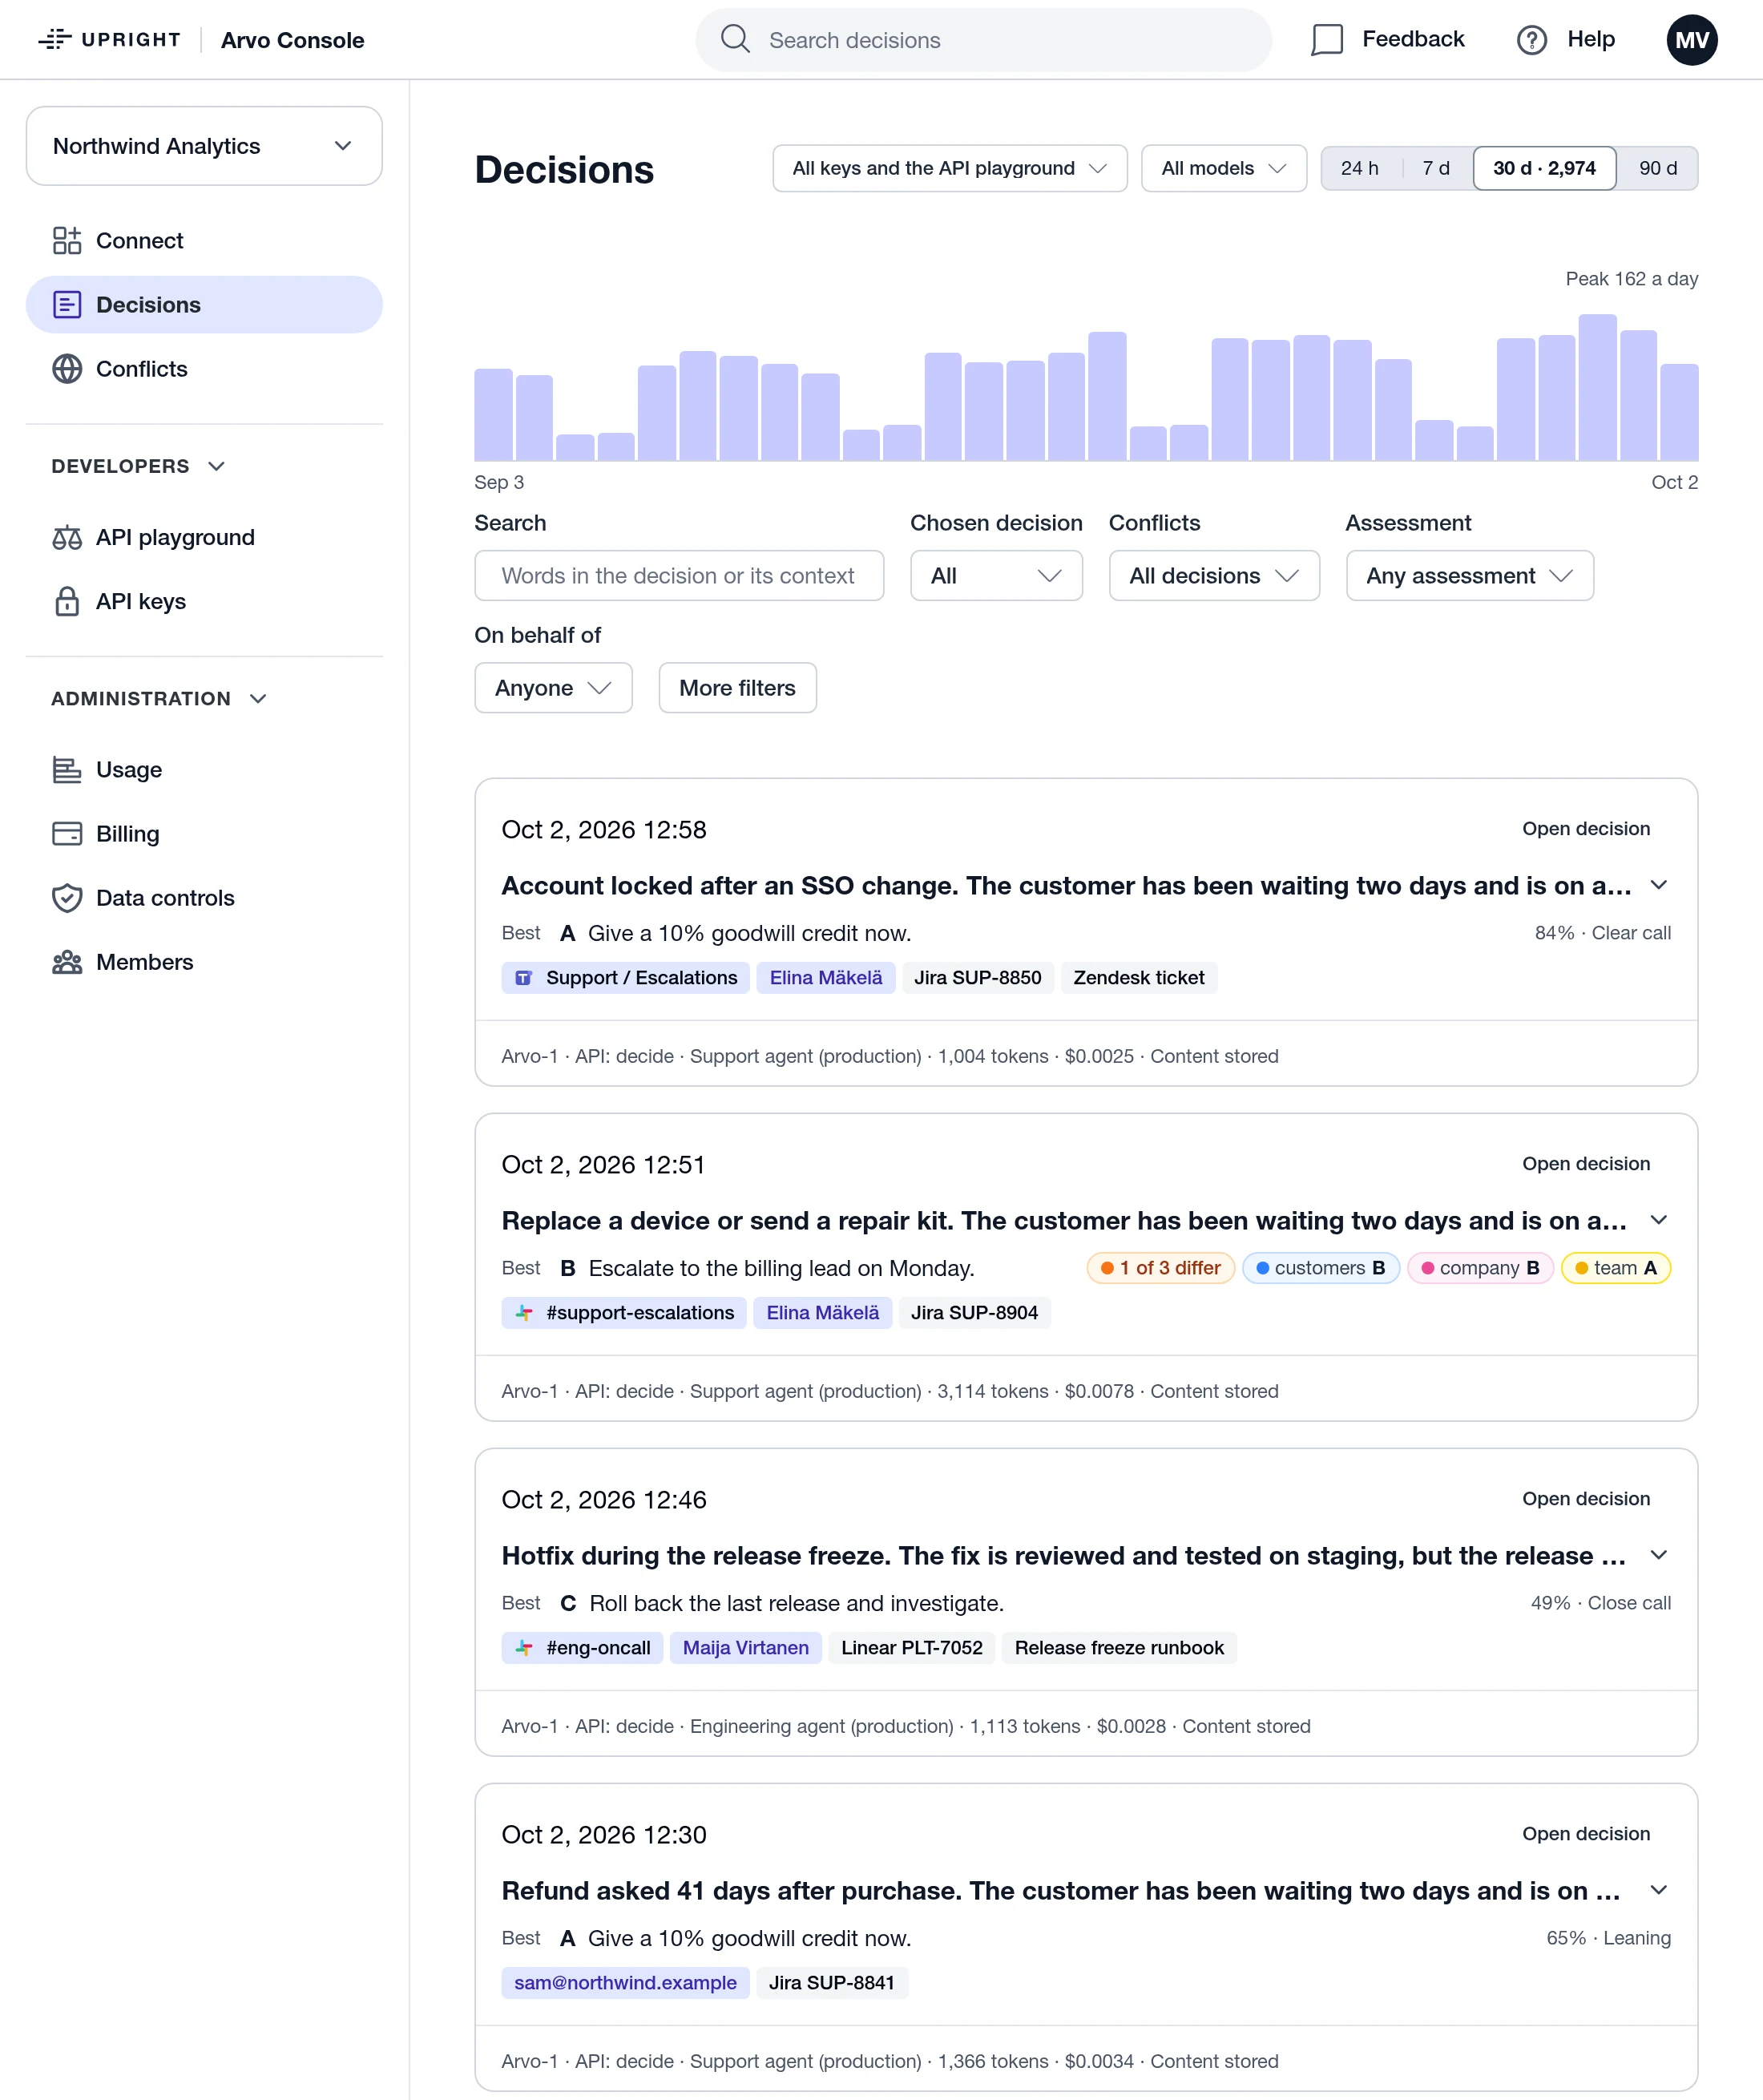Click the More filters button

737,687
